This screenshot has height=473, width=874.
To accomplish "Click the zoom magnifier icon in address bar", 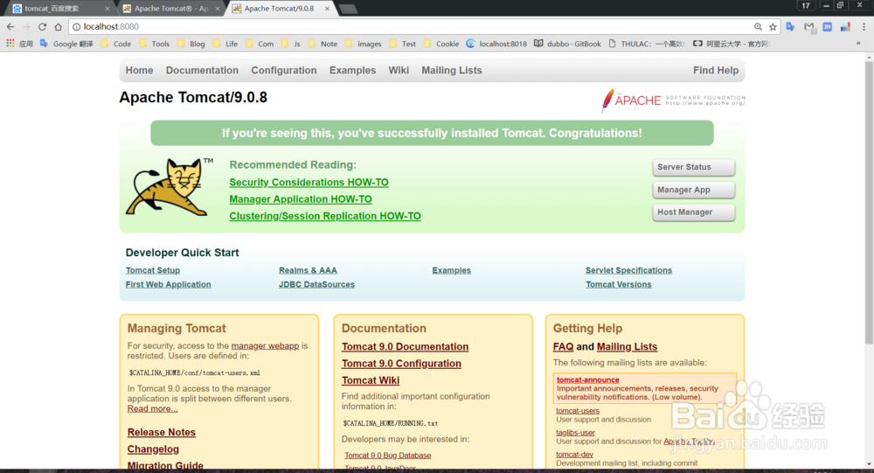I will 758,26.
